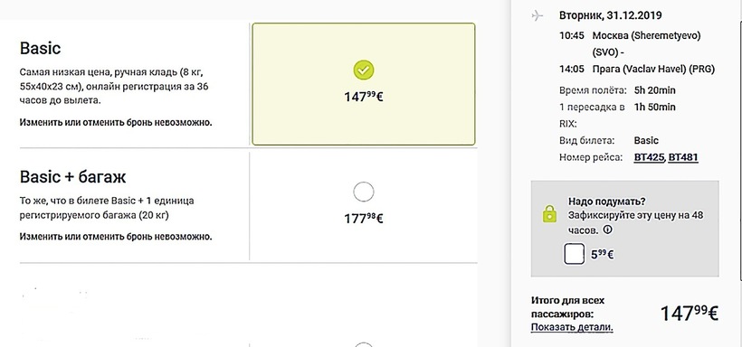This screenshot has width=742, height=347.
Task: Click 'Изменить или отменить бронь невозможно' under Basic
Action: (116, 123)
